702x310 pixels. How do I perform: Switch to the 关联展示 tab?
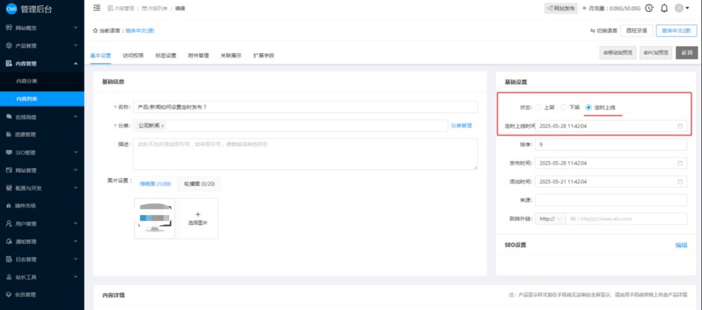pos(231,56)
